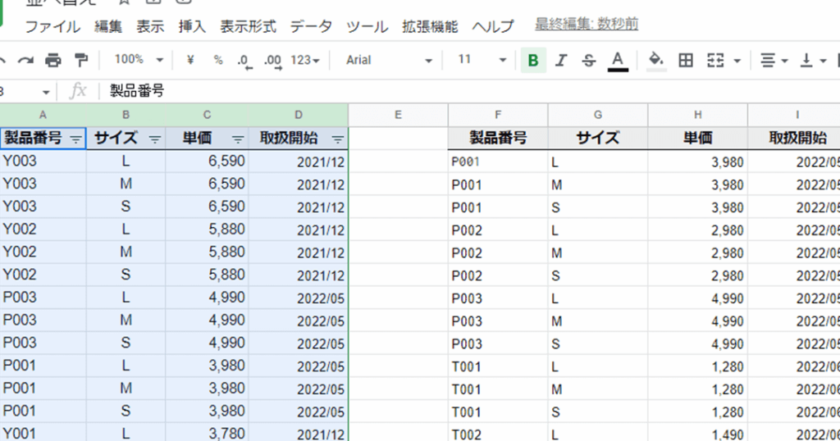Viewport: 840px width, 441px height.
Task: Toggle bold formatting
Action: tap(533, 60)
